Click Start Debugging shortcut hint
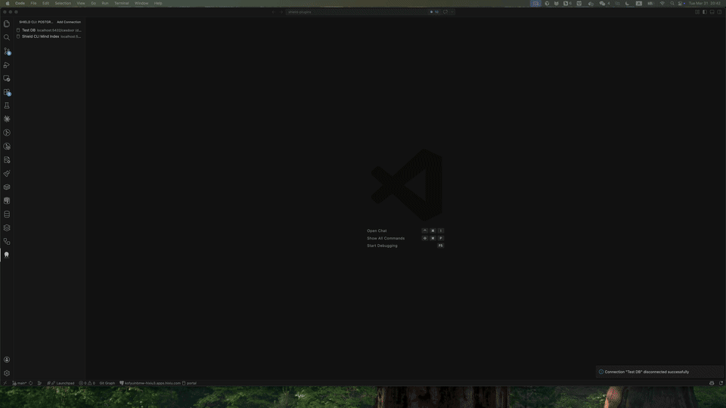Screen dimensions: 726x408 coord(382,246)
